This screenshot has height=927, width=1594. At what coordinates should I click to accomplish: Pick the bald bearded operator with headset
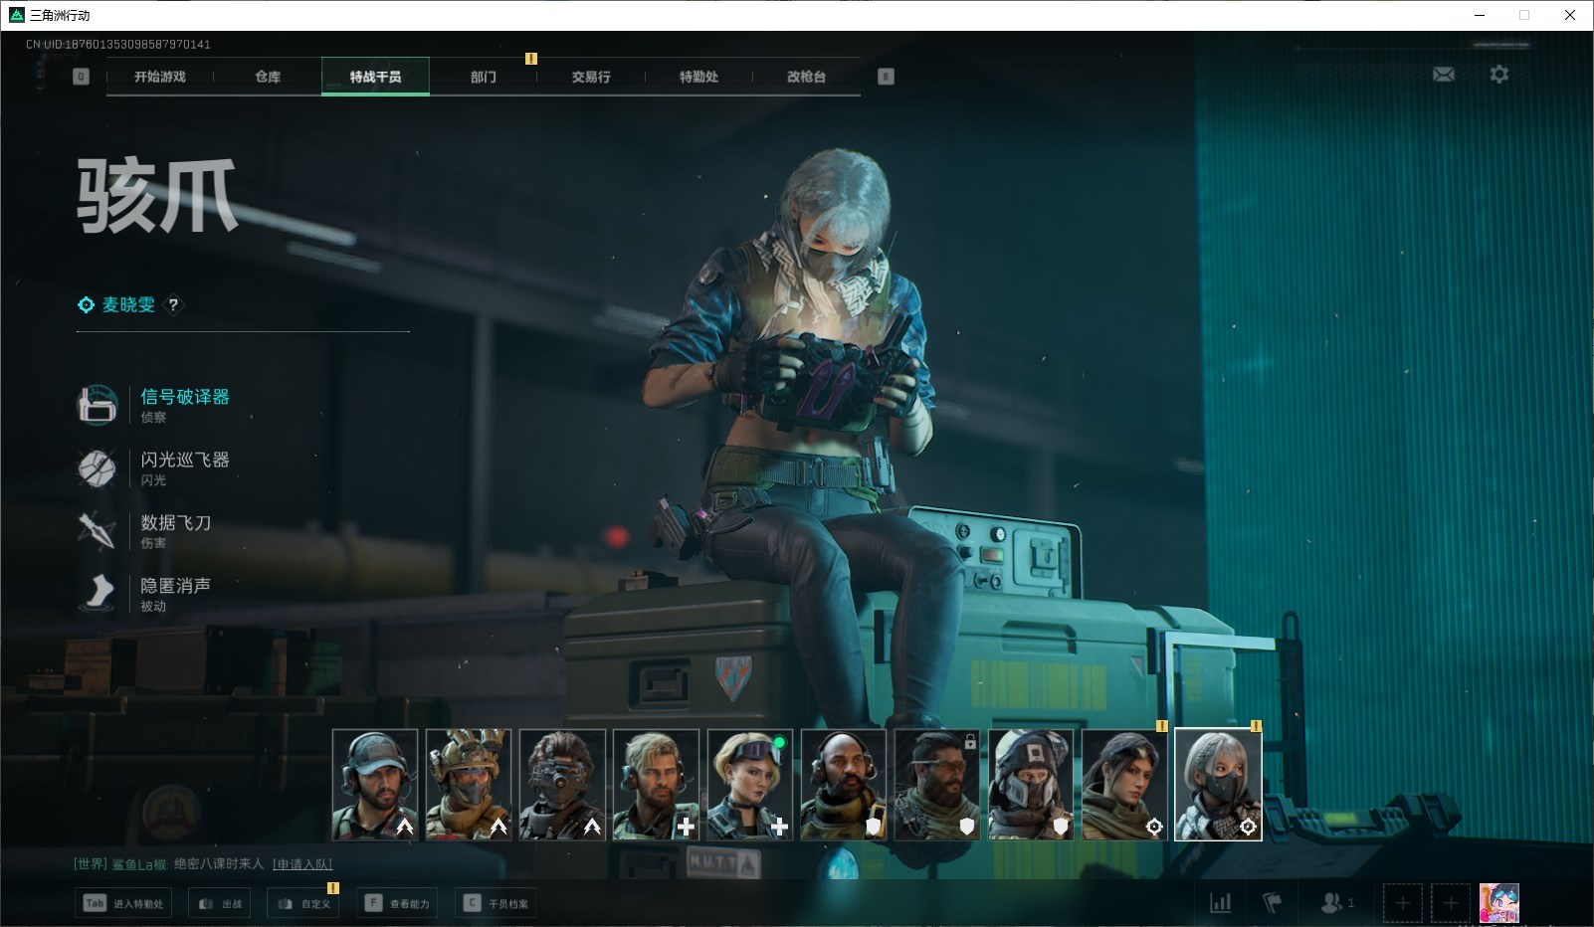point(843,785)
